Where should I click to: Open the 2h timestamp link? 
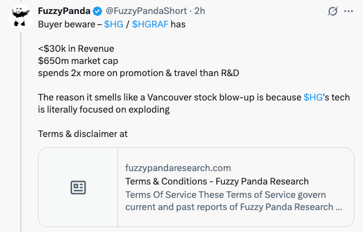click(200, 11)
